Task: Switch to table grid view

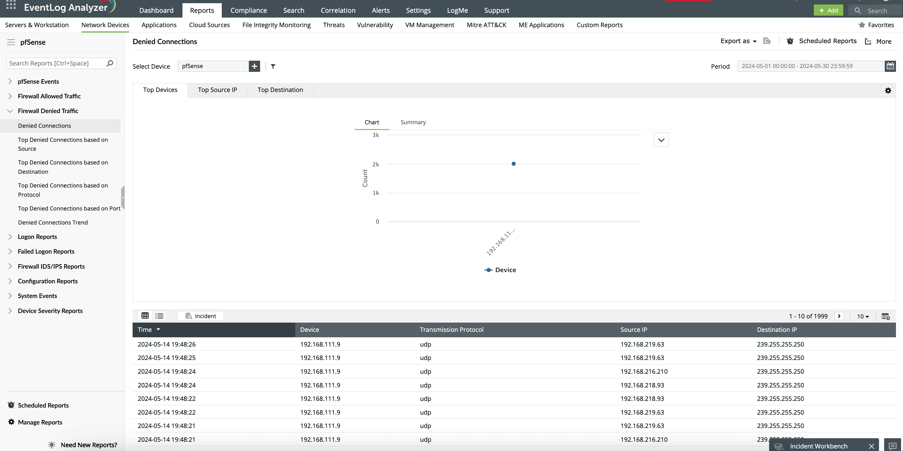Action: (x=145, y=316)
